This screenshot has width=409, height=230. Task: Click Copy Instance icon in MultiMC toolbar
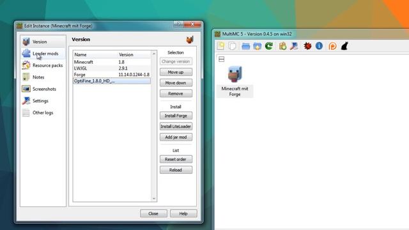click(232, 46)
